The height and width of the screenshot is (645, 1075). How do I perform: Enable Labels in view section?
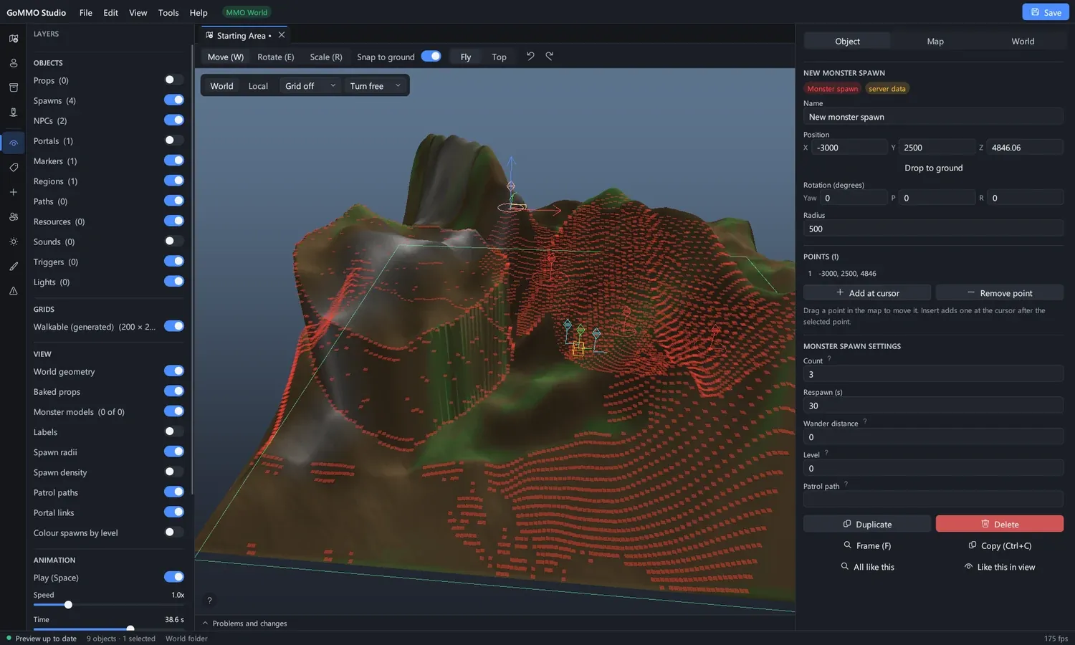coord(174,431)
